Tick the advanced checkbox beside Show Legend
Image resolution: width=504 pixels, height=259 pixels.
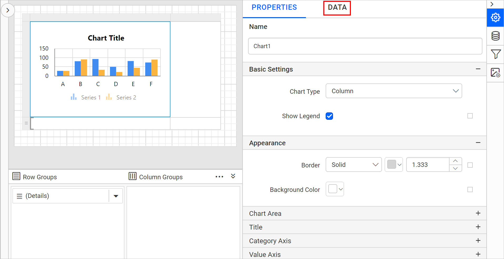pos(470,116)
